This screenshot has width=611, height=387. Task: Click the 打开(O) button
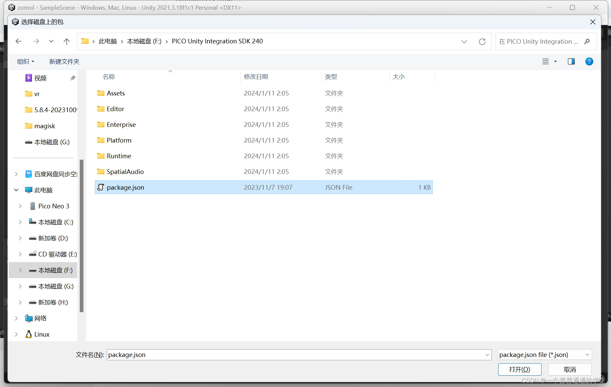(x=520, y=369)
